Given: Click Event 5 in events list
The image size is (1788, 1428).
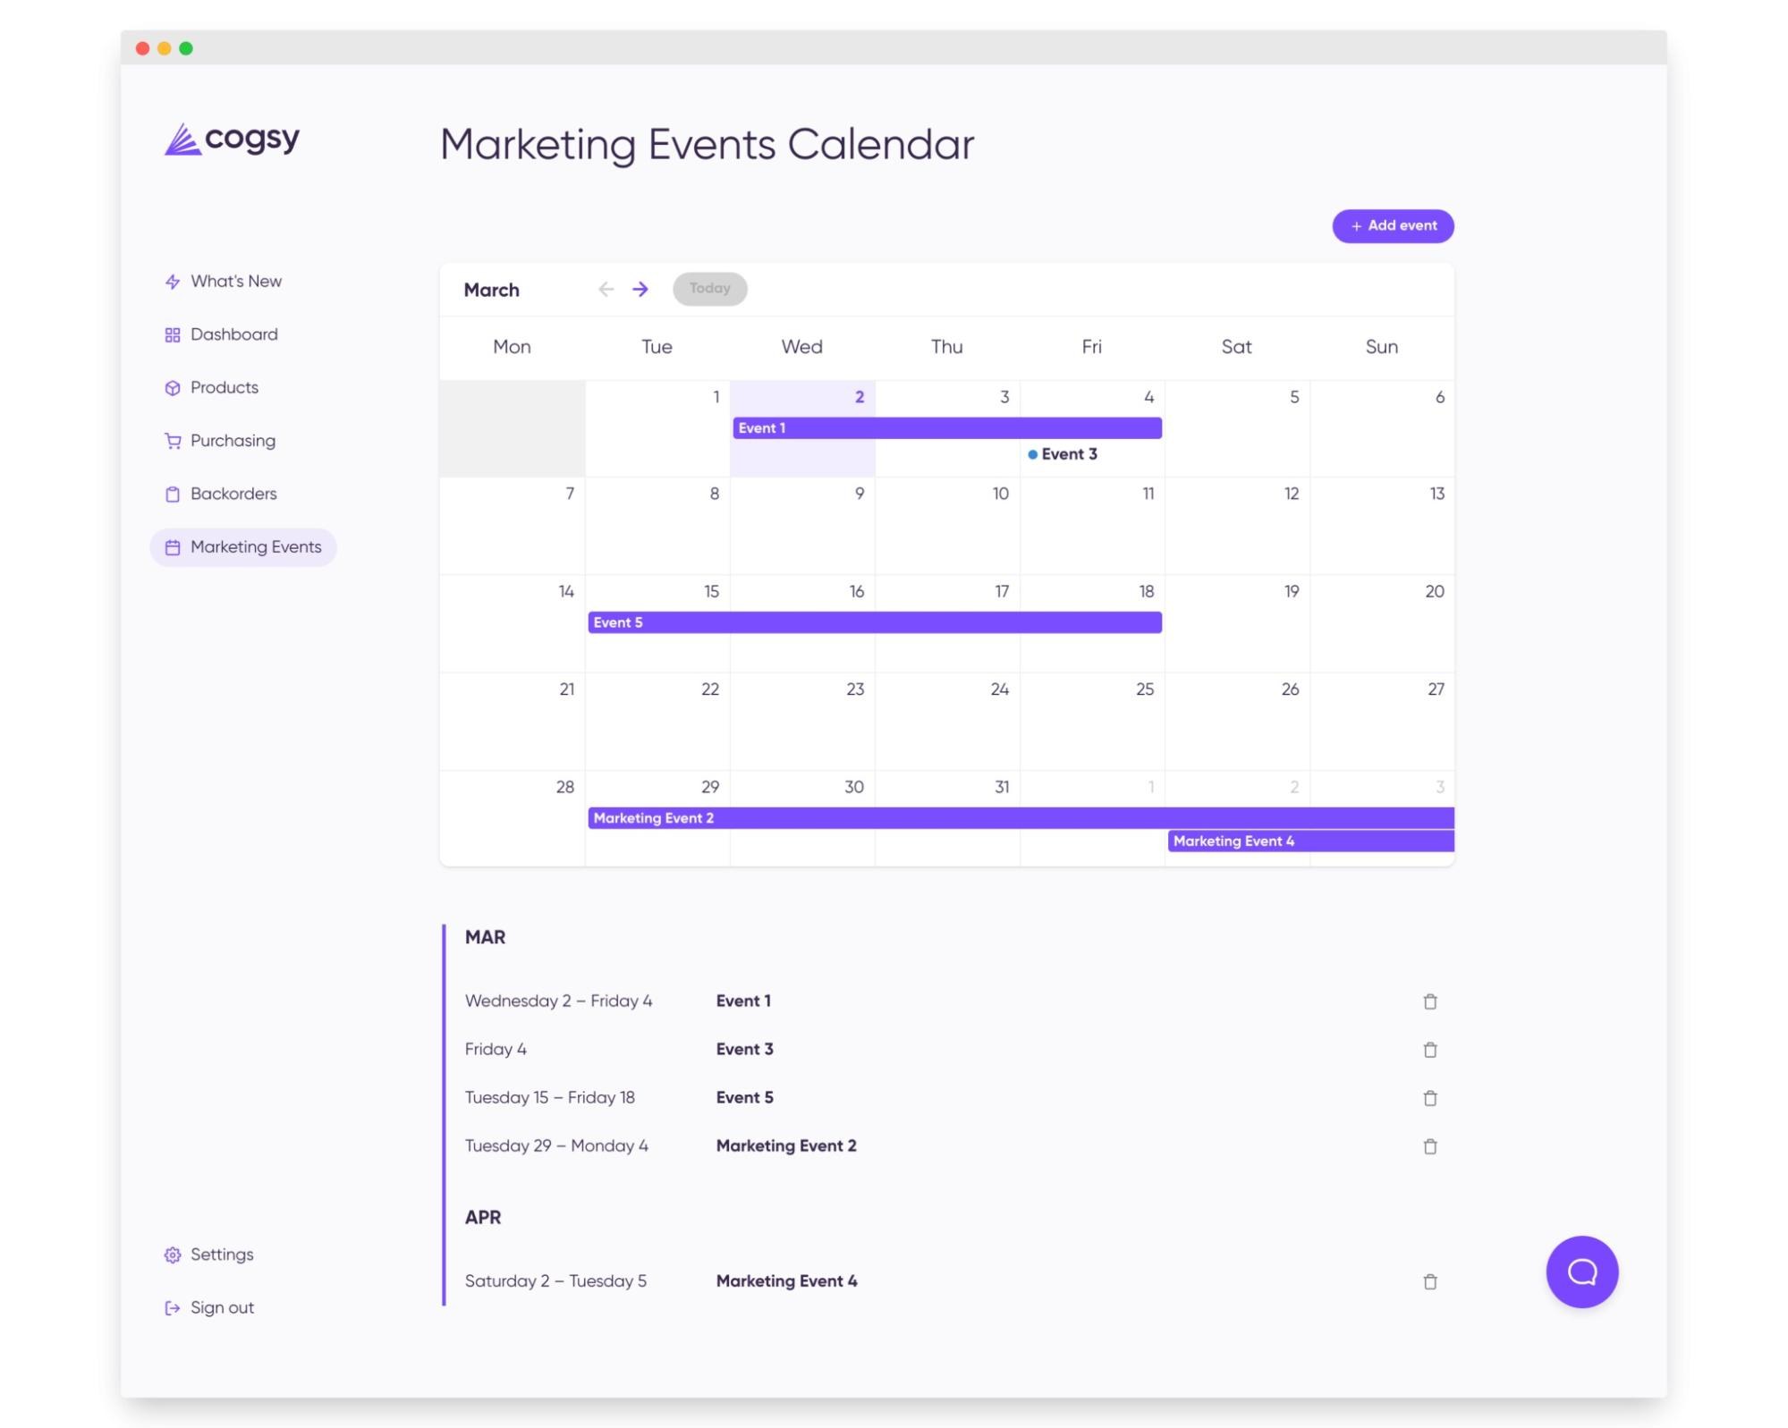Looking at the screenshot, I should coord(745,1098).
